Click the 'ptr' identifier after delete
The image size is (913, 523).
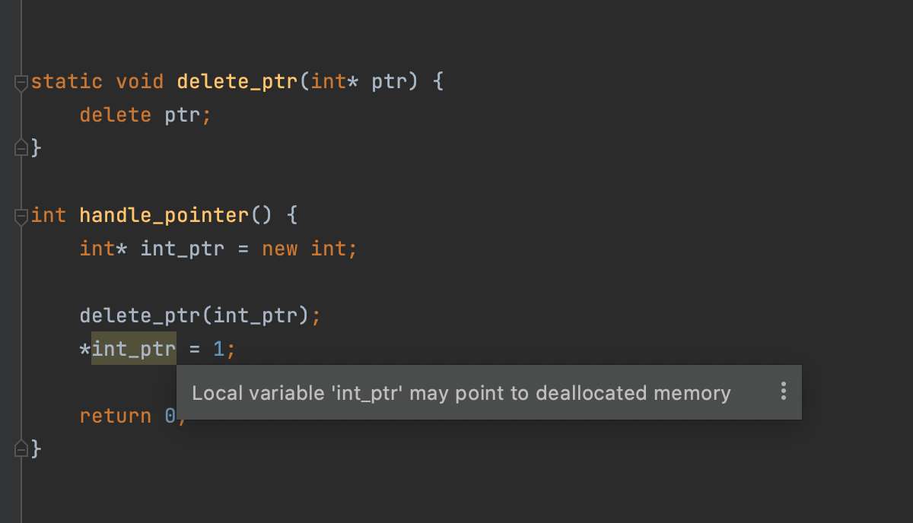point(183,116)
